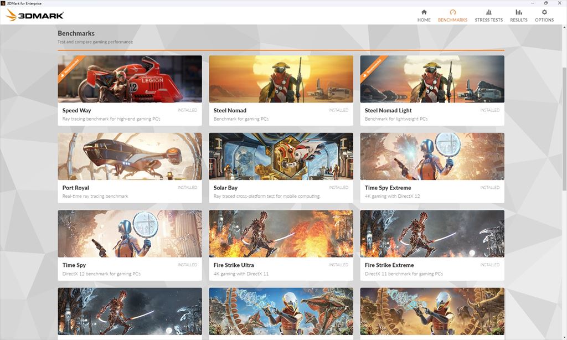567x340 pixels.
Task: Click the Speed Way benchmark title
Action: pos(76,110)
